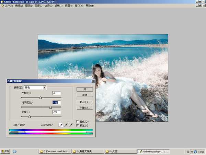Click the Photoshop document icon in menu bar
The width and height of the screenshot is (206, 155).
pos(2,6)
